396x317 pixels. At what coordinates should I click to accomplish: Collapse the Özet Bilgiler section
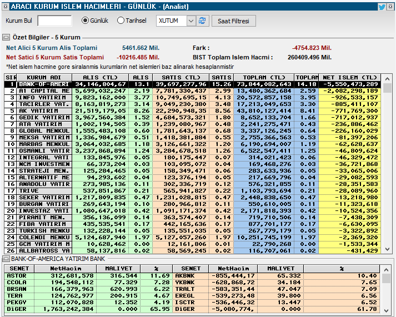tap(6, 37)
